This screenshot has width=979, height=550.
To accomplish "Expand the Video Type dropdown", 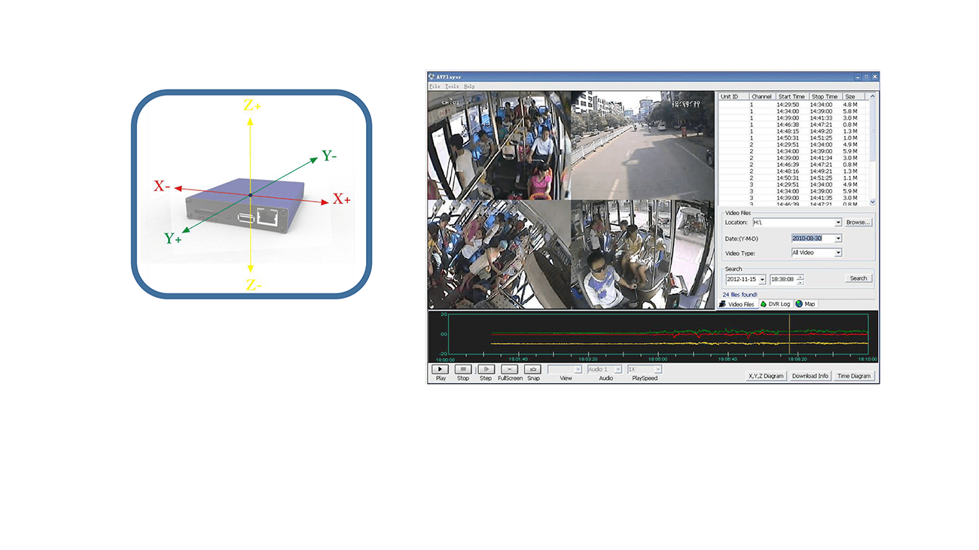I will (x=838, y=253).
